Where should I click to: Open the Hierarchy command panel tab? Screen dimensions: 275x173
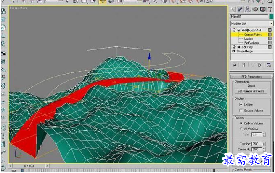pyautogui.click(x=248, y=9)
